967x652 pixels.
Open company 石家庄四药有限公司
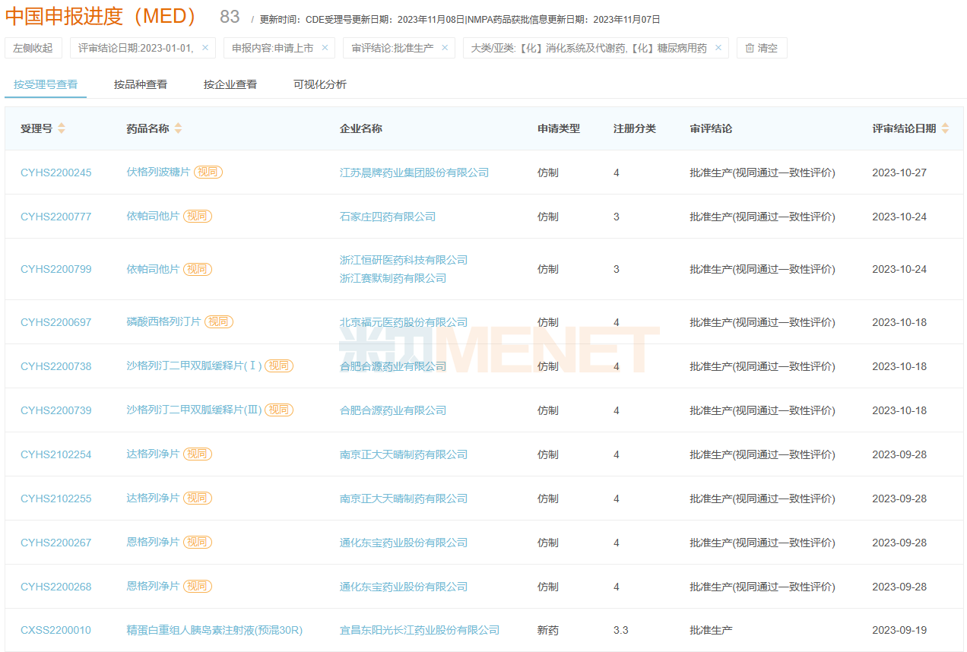click(388, 217)
